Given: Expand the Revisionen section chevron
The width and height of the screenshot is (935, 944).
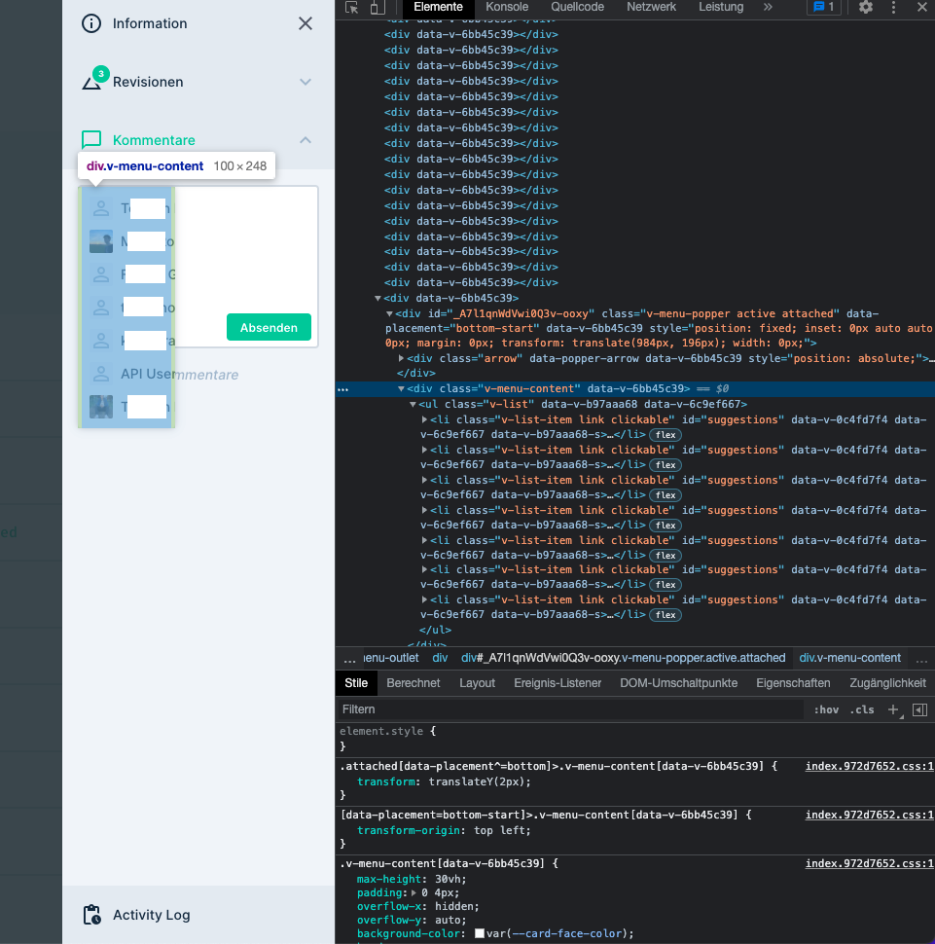Looking at the screenshot, I should tap(306, 82).
